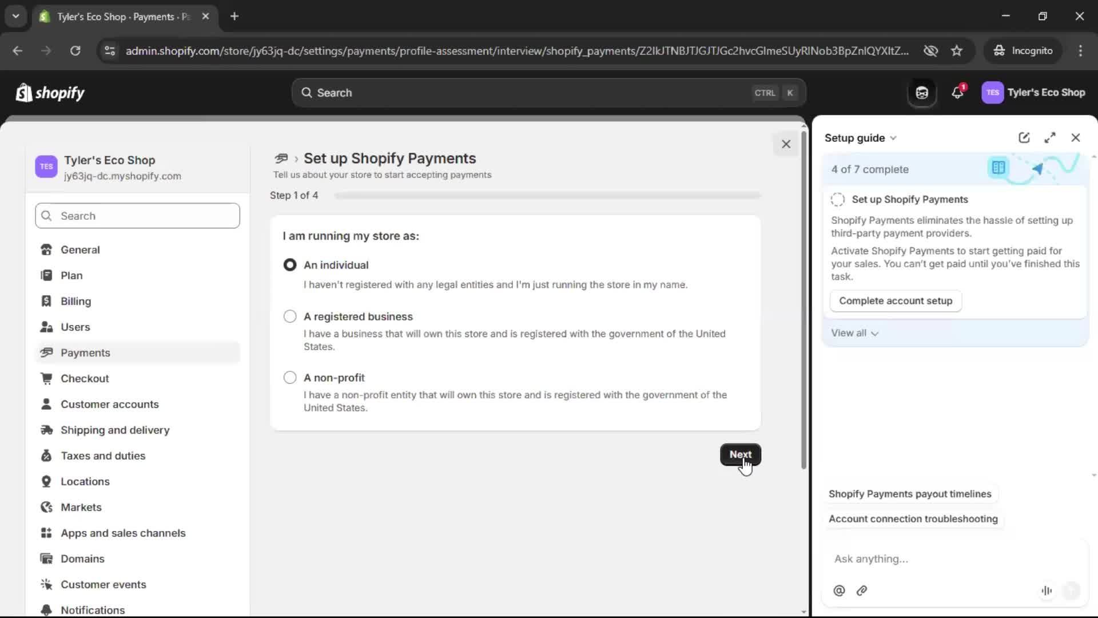The height and width of the screenshot is (618, 1098).
Task: Open the Chrome tab search dropdown
Action: click(15, 16)
